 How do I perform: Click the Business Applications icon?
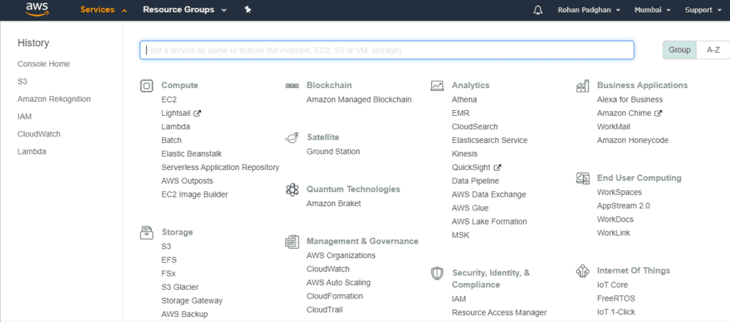[582, 86]
